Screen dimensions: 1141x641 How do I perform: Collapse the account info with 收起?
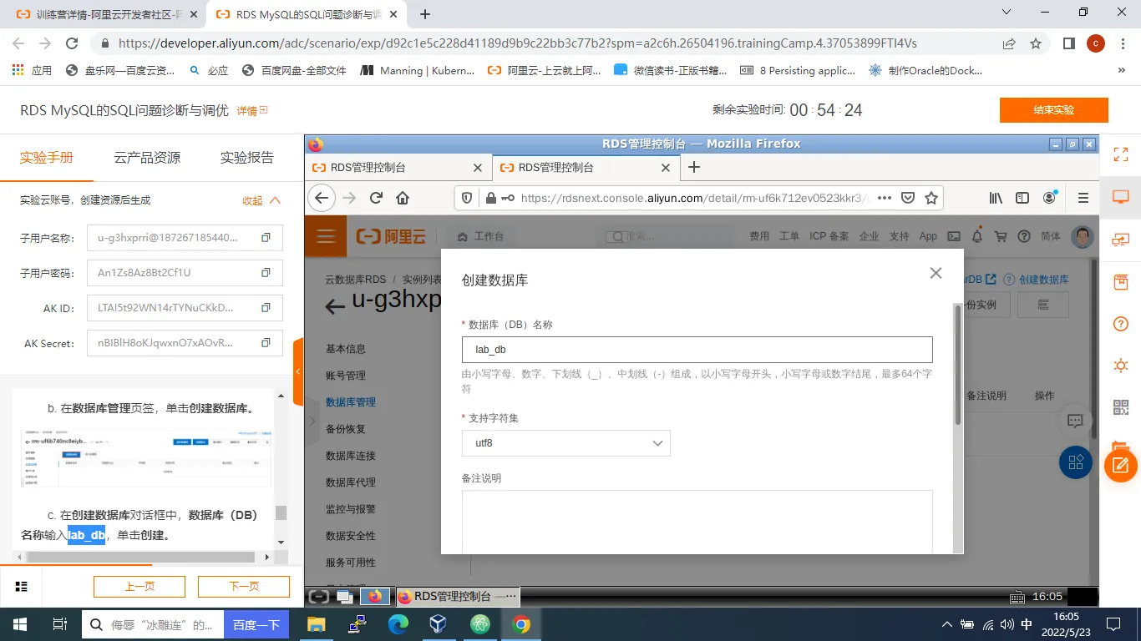tap(261, 200)
